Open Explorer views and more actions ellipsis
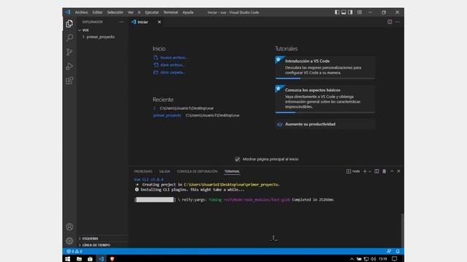467x262 pixels. click(x=121, y=22)
